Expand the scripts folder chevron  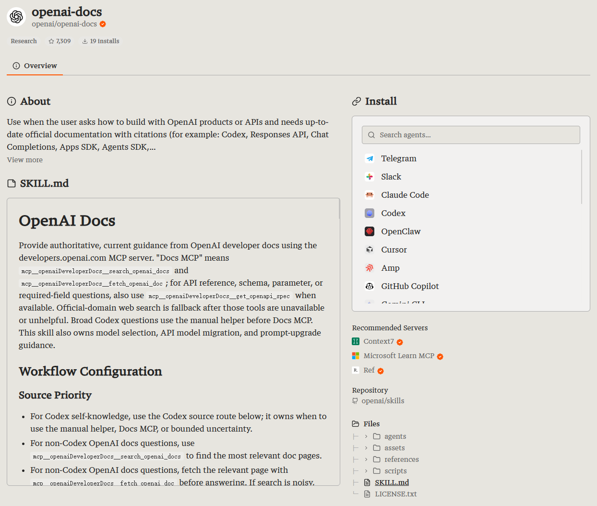(366, 471)
